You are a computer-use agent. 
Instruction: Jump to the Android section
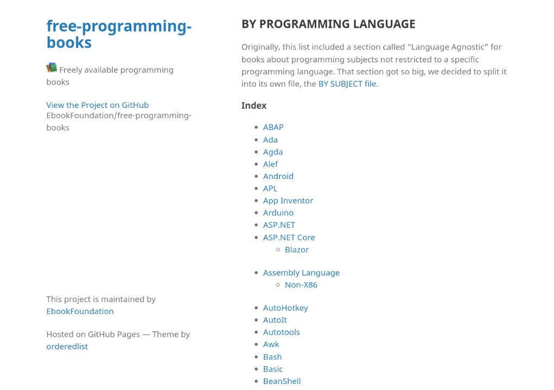[278, 176]
